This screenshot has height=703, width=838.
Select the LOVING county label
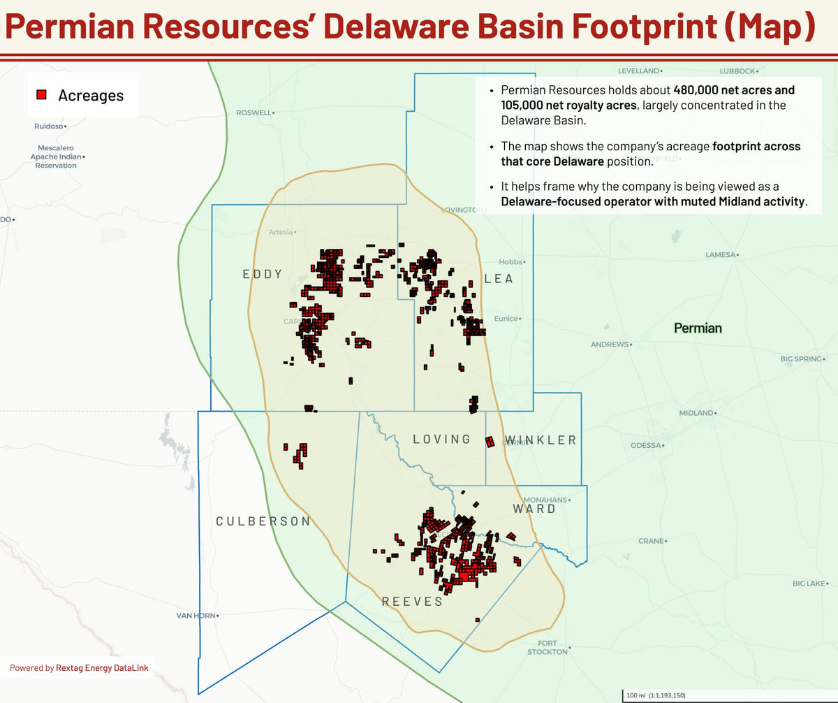point(442,439)
